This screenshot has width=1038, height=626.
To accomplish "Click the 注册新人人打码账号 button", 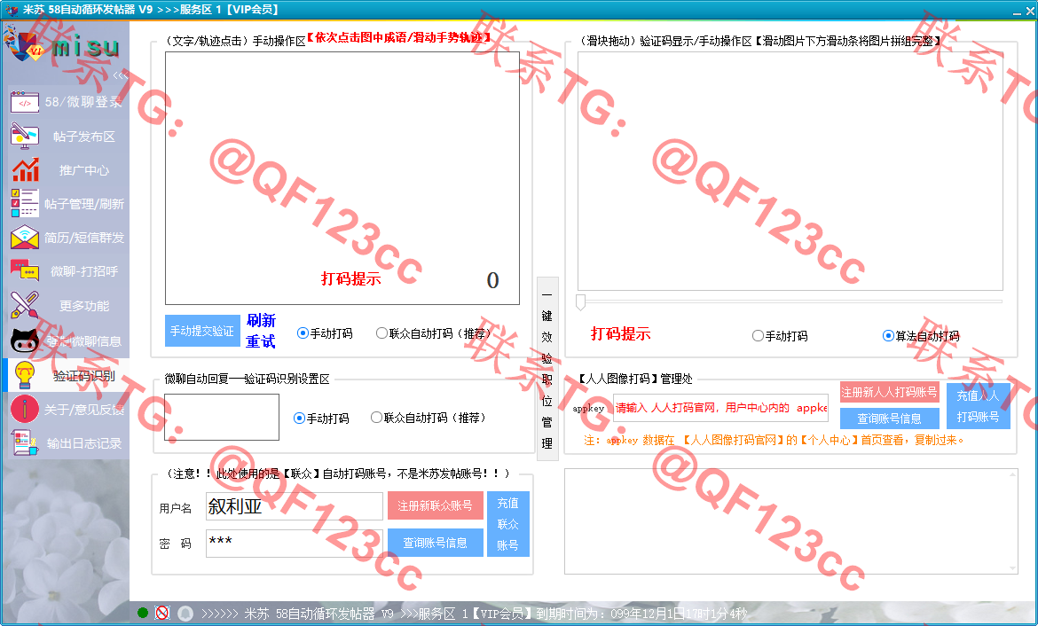I will click(x=889, y=393).
